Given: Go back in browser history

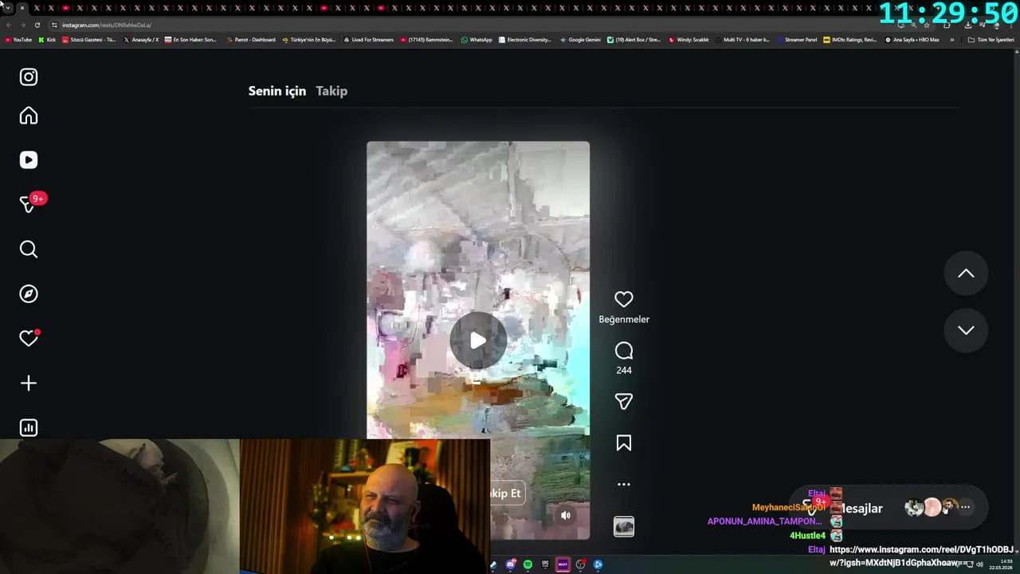Looking at the screenshot, I should point(10,25).
